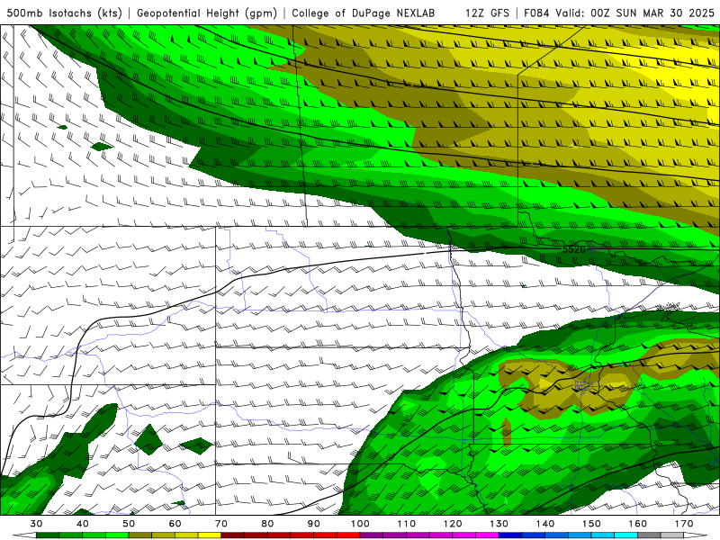Pick the bright red 95-100 kt legend swatch
Image resolution: width=720 pixels, height=540 pixels.
pyautogui.click(x=348, y=535)
